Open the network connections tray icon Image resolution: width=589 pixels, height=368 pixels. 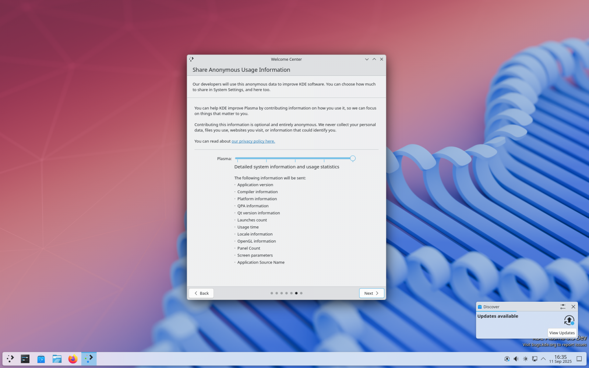tap(535, 359)
